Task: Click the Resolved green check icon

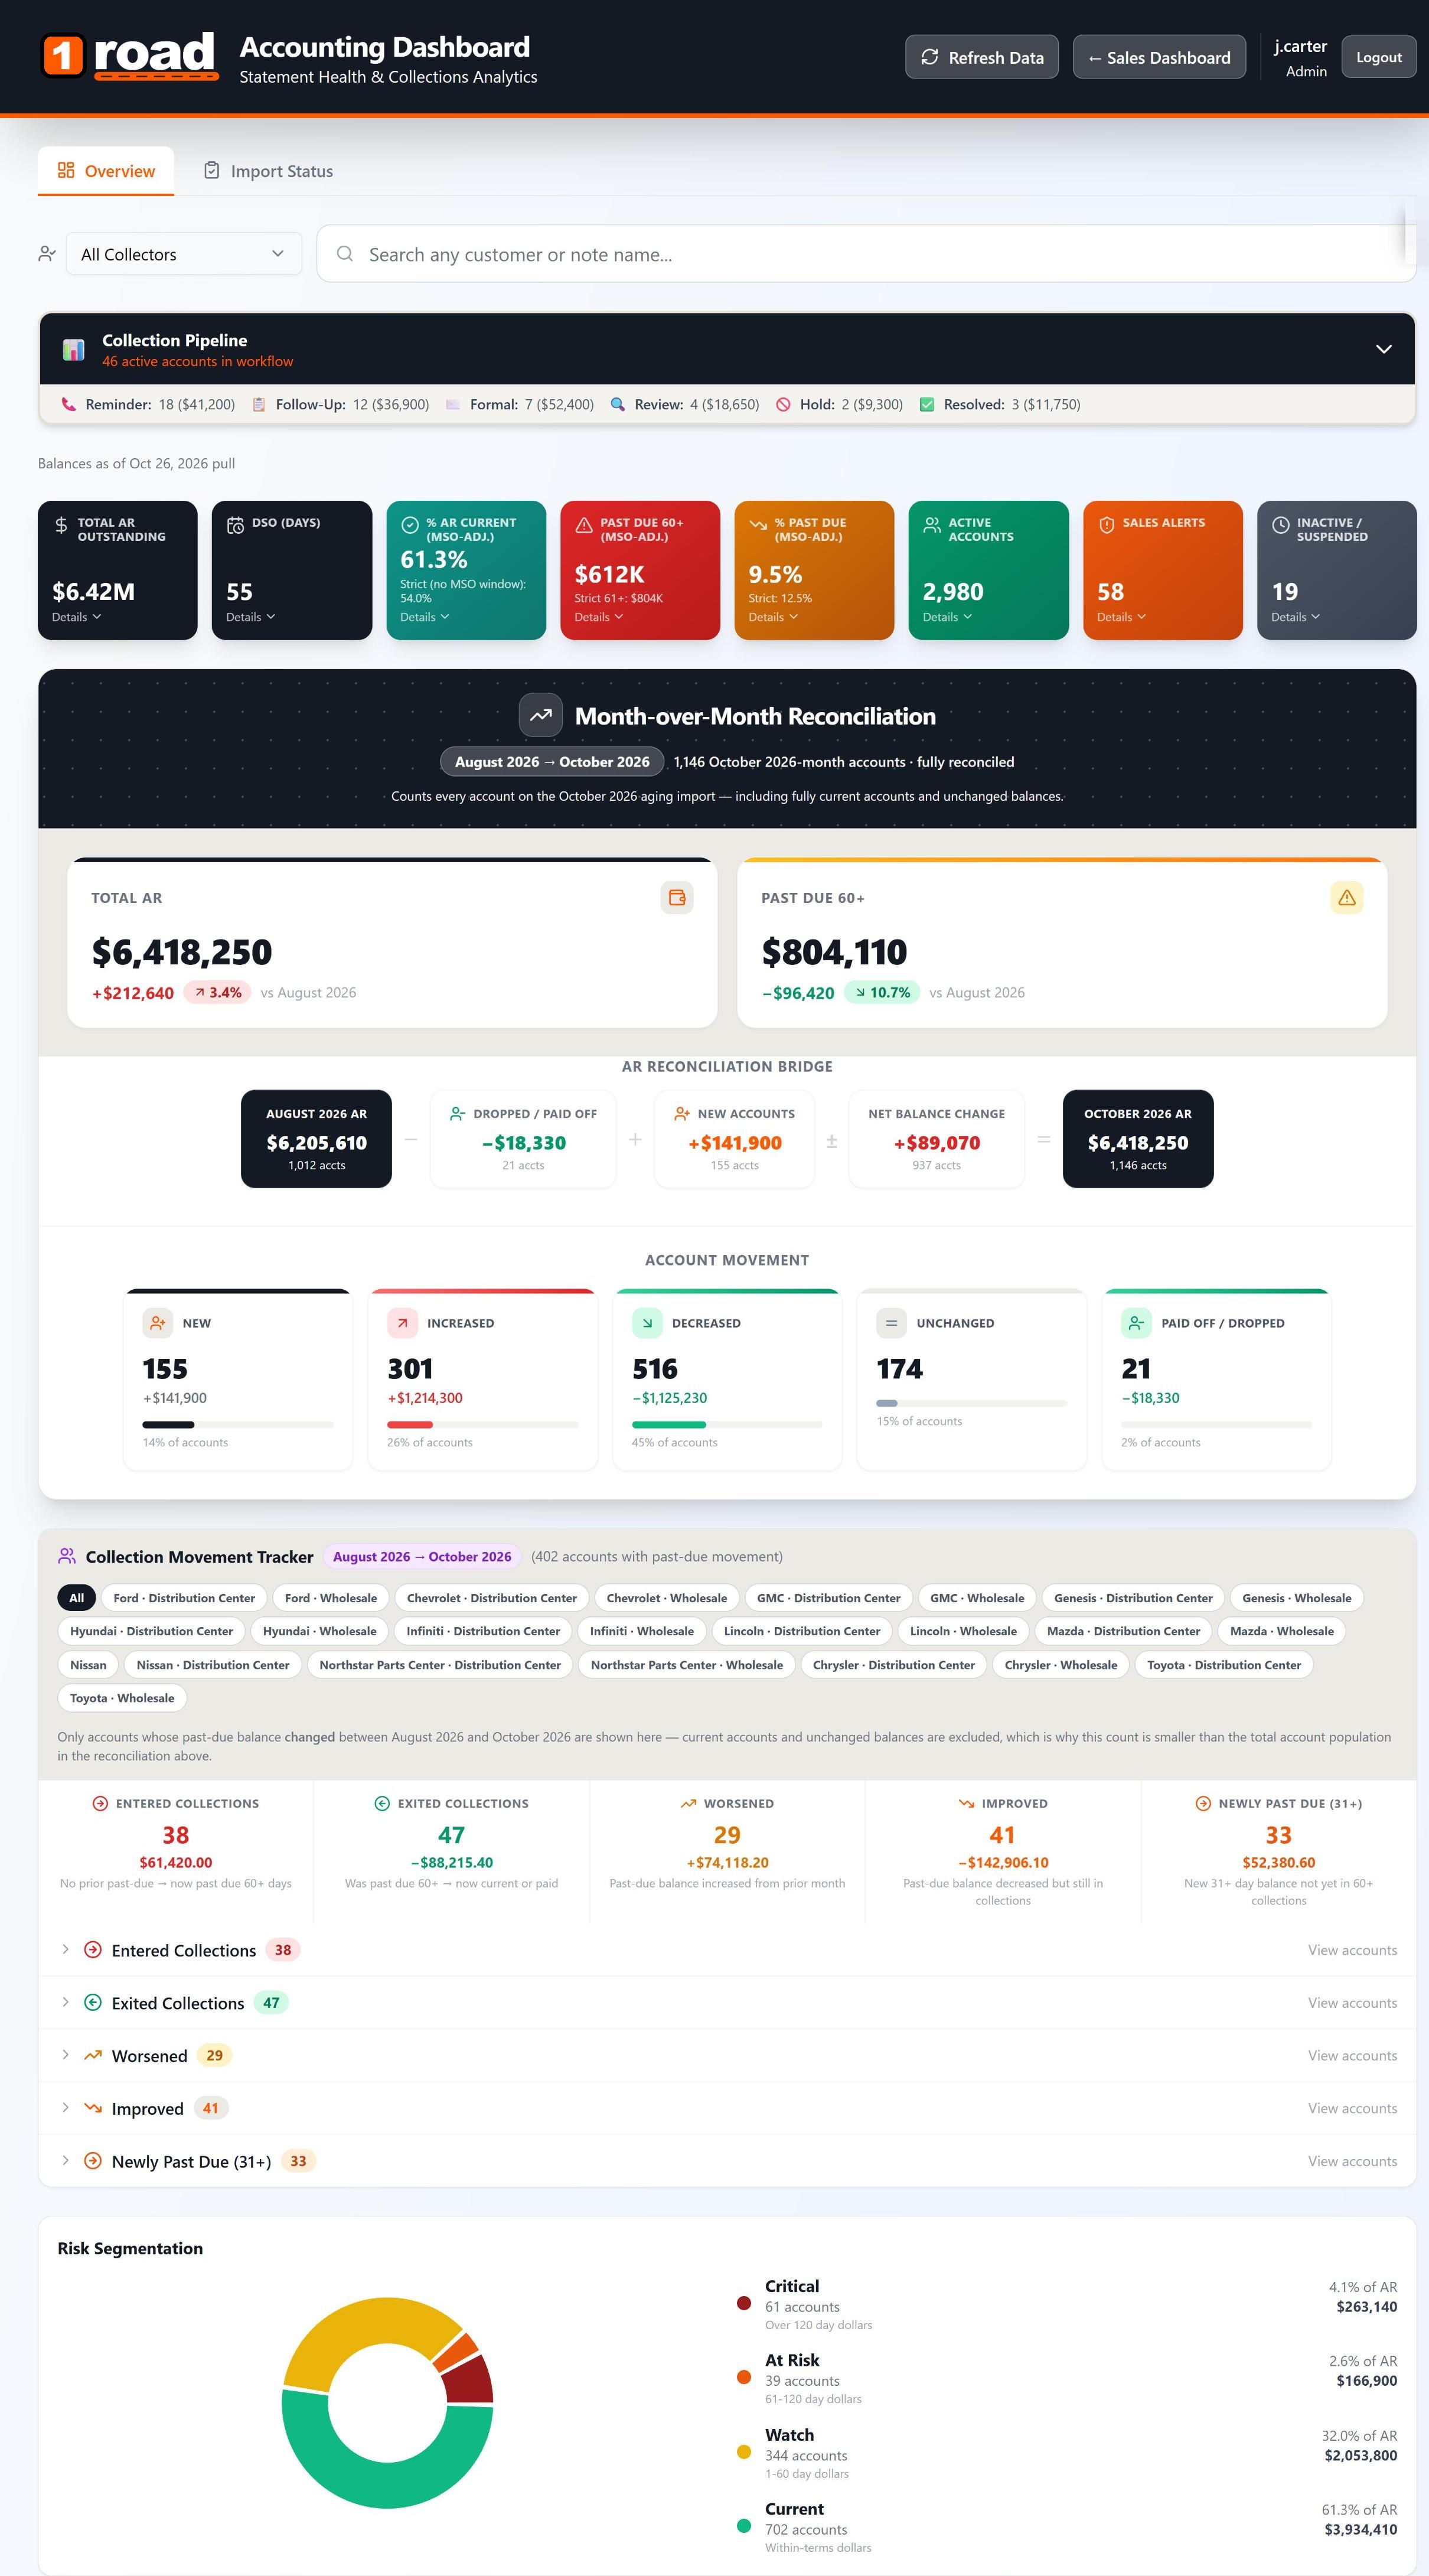Action: (x=927, y=404)
